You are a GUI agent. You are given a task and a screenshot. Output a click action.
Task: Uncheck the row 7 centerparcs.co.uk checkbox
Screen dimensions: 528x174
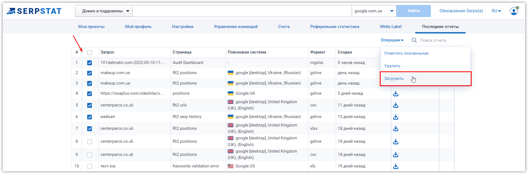coord(90,129)
